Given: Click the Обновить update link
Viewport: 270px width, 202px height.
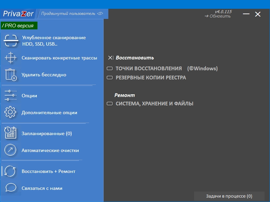Looking at the screenshot, I should pos(218,16).
